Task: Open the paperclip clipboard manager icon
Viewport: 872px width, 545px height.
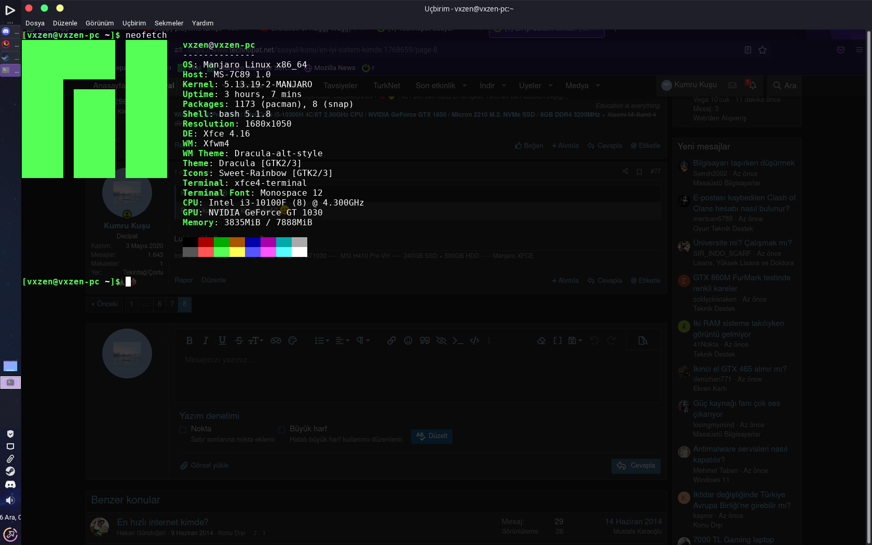Action: pos(10,459)
